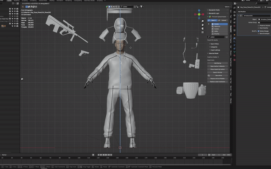This screenshot has width=271, height=169.
Task: Click the pan hand viewport gizmo
Action: (x=202, y=25)
